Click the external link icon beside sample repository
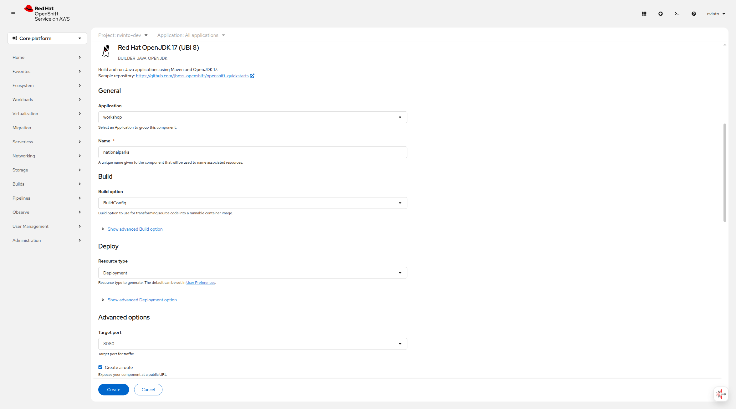This screenshot has width=736, height=409. (252, 76)
